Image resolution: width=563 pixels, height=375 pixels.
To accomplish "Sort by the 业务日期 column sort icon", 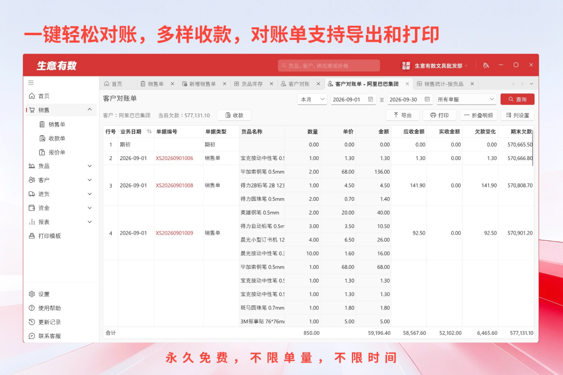I will [x=149, y=131].
